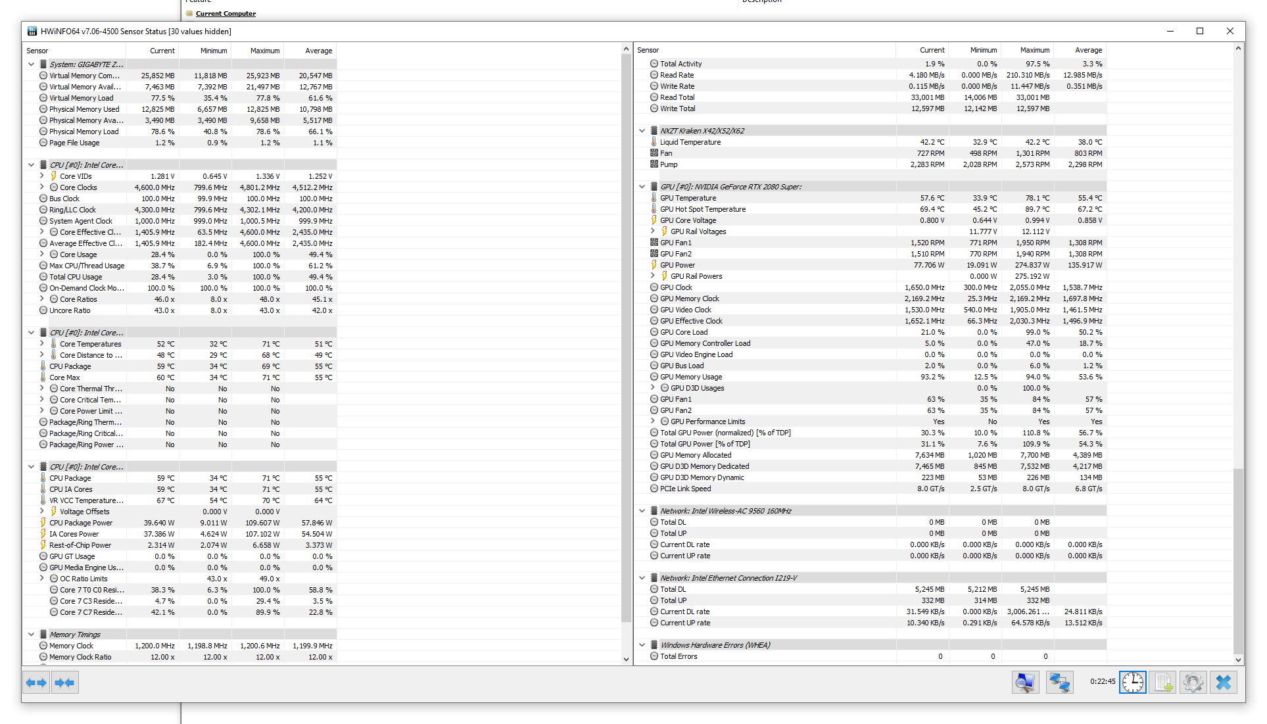Viewport: 1267px width, 724px height.
Task: Close sensors with the blue X icon
Action: coord(1223,683)
